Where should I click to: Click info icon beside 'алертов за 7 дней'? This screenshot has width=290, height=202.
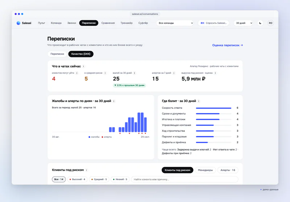174,73
